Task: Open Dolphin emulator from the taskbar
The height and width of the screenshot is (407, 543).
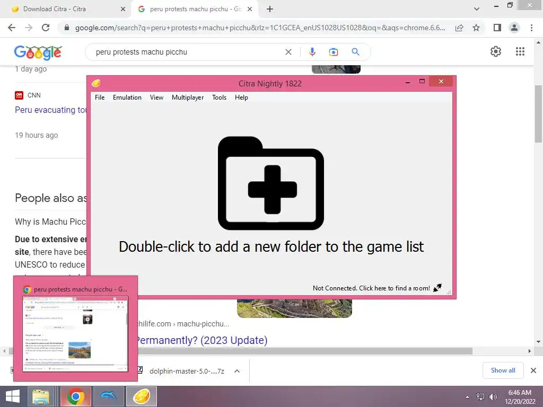Action: [x=108, y=396]
